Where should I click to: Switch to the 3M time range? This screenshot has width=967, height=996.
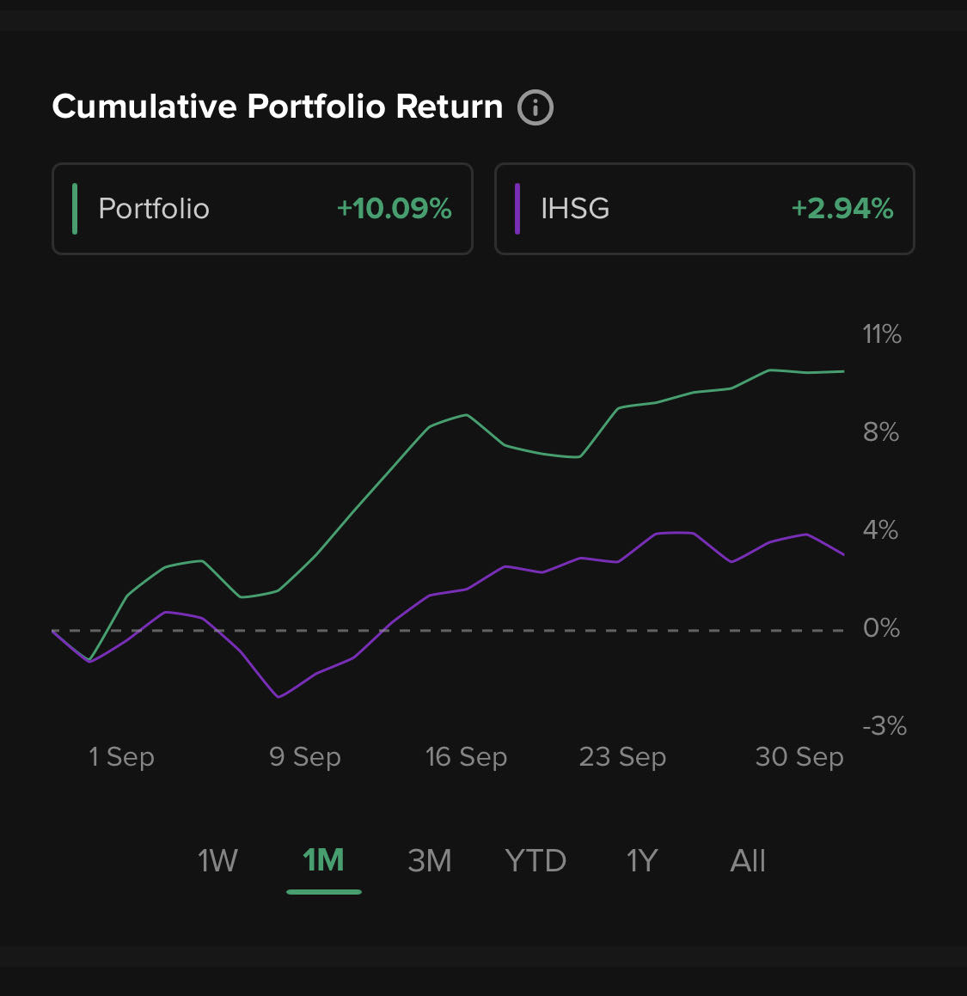429,860
